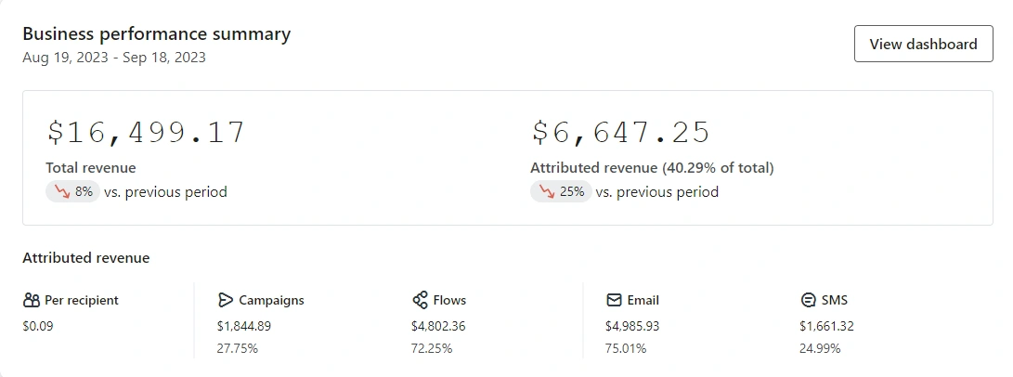Click the $4,802.36 Flows revenue value
Screen dimensions: 1013x377
(x=438, y=326)
